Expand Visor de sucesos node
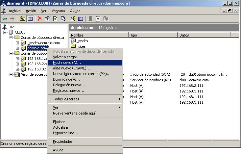Screen dimensions: 241x154 [x=11, y=74]
